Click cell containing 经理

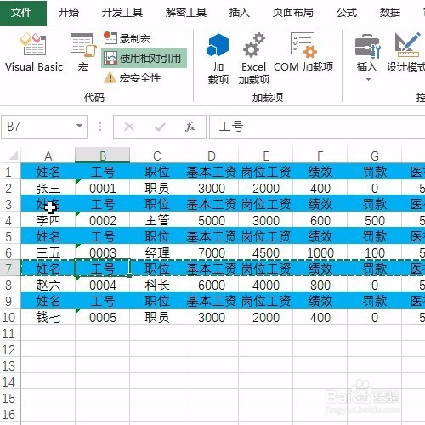pos(157,252)
